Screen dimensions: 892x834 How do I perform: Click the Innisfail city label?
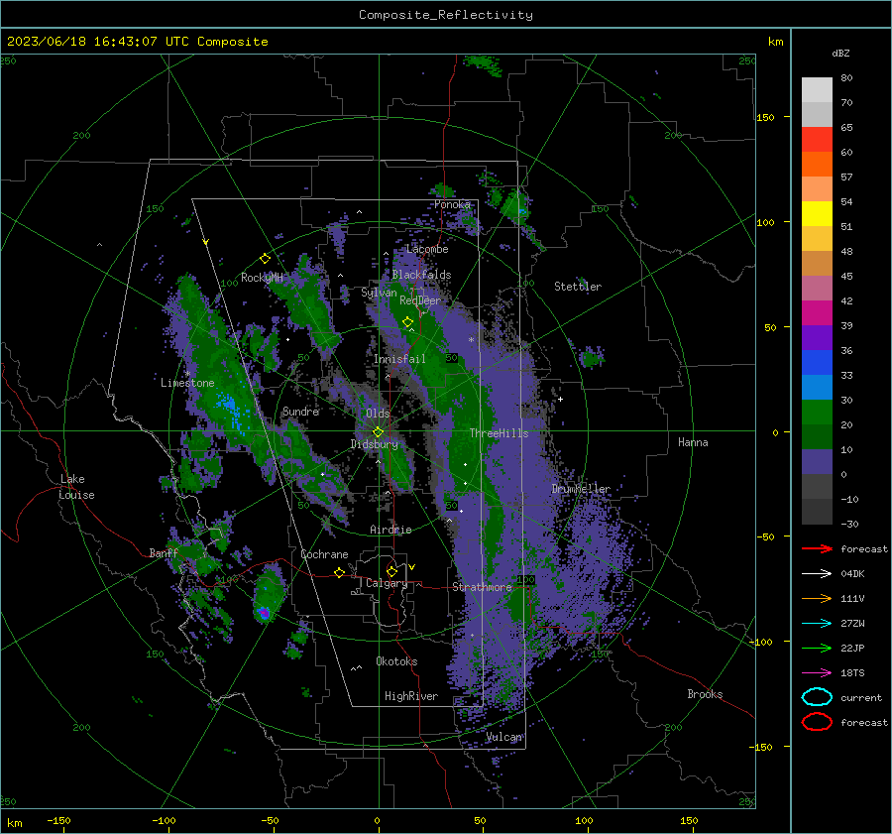tap(399, 359)
